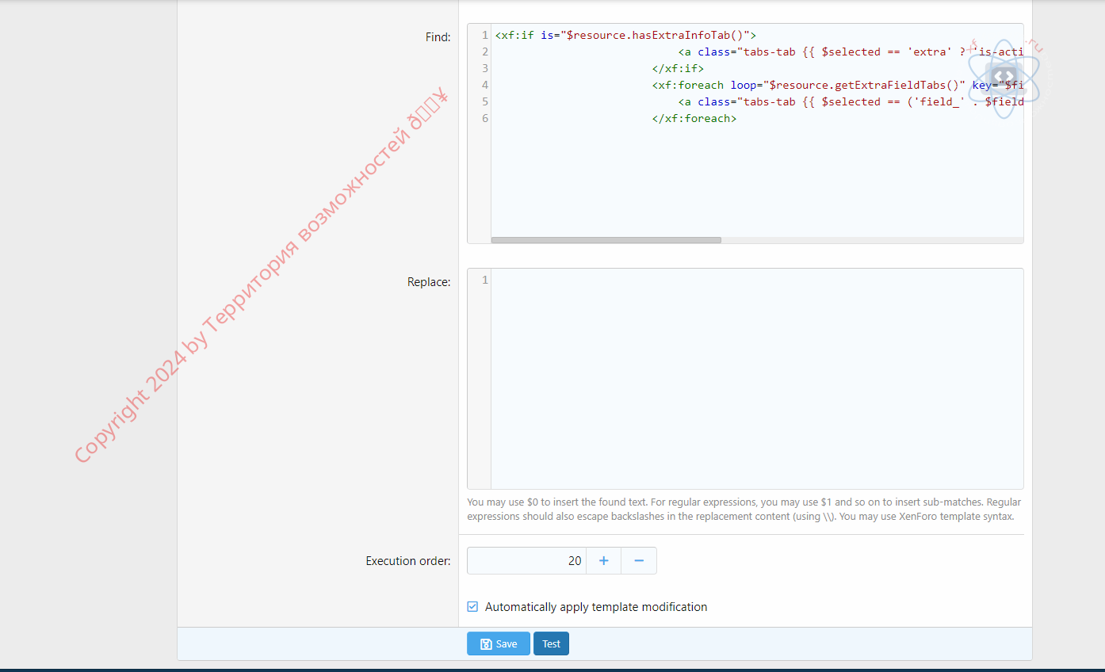Viewport: 1105px width, 672px height.
Task: Click the closing </xf:foreach> tag on line 6
Action: point(694,118)
